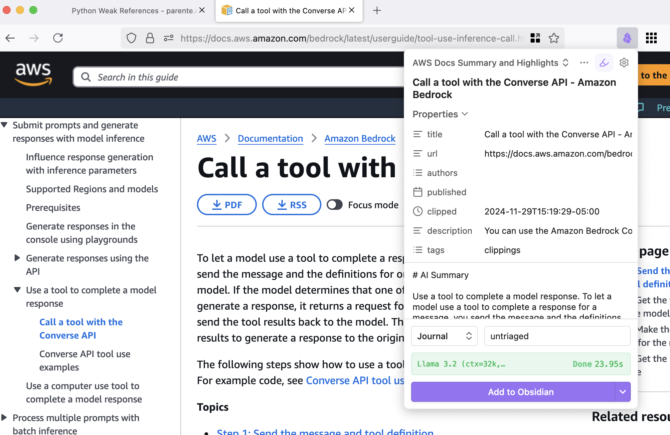Bookmark this page with star icon

554,38
